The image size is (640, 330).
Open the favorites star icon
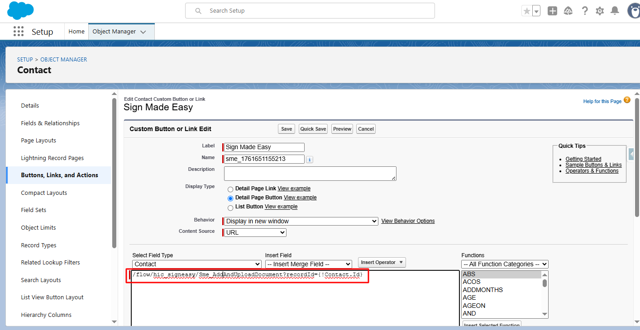528,10
